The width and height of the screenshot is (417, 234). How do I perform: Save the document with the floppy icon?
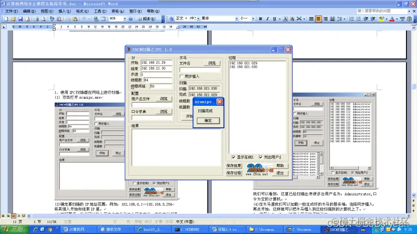(20, 19)
